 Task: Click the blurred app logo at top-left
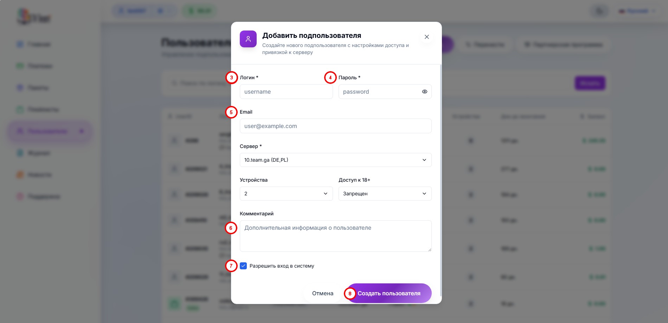[34, 17]
